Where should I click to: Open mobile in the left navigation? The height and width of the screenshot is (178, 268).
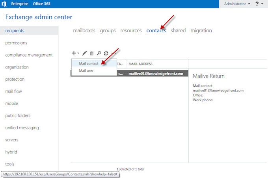(x=11, y=104)
